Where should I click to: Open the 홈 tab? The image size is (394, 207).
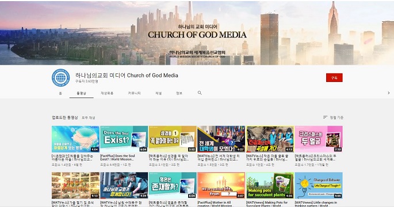(x=60, y=93)
